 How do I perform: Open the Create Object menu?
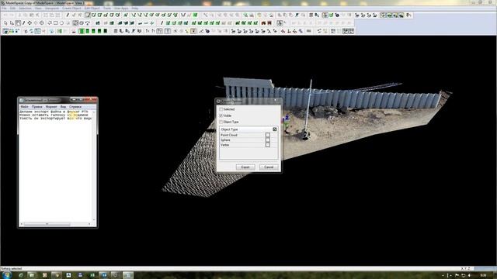point(71,9)
